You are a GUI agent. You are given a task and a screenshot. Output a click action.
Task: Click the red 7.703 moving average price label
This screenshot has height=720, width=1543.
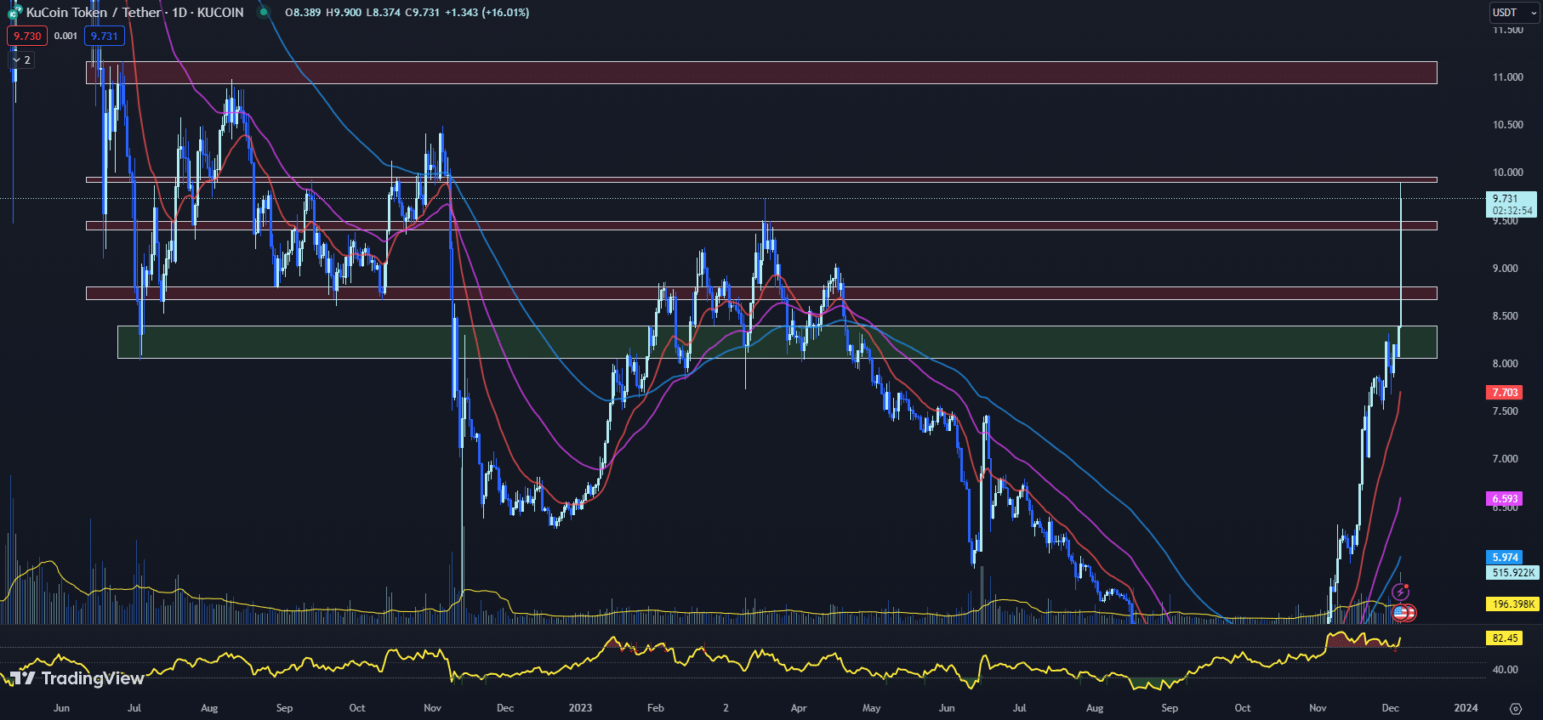point(1504,392)
